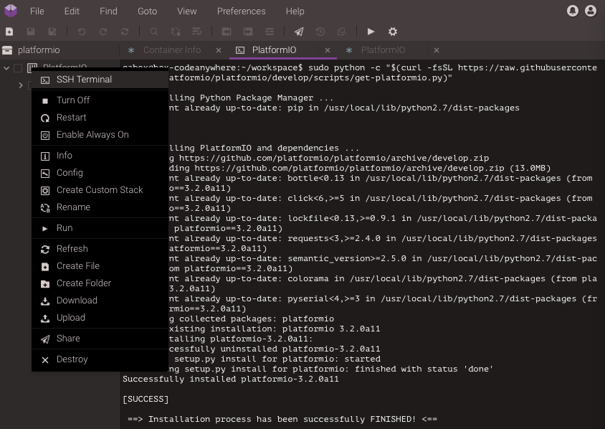
Task: Click the Codeanywhere logo icon
Action: tap(11, 11)
